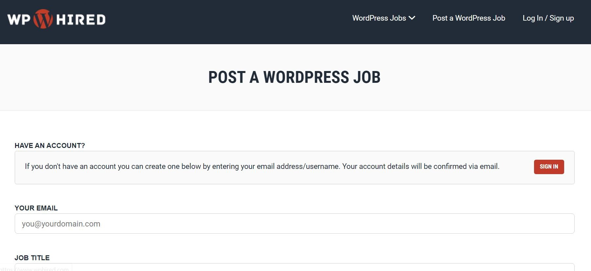Click the POST A WORDPRESS JOB page heading
591x271 pixels.
click(x=294, y=77)
